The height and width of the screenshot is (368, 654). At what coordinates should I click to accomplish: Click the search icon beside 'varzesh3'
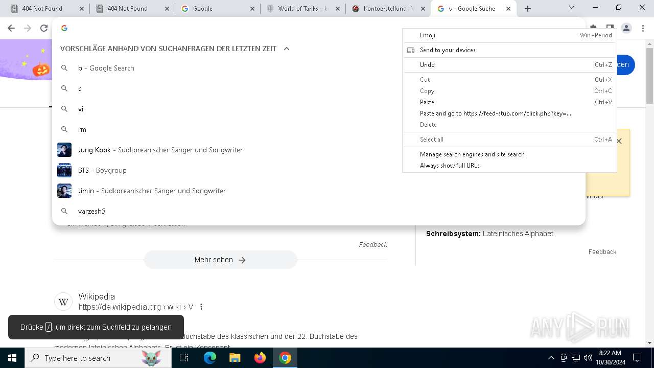click(x=64, y=211)
